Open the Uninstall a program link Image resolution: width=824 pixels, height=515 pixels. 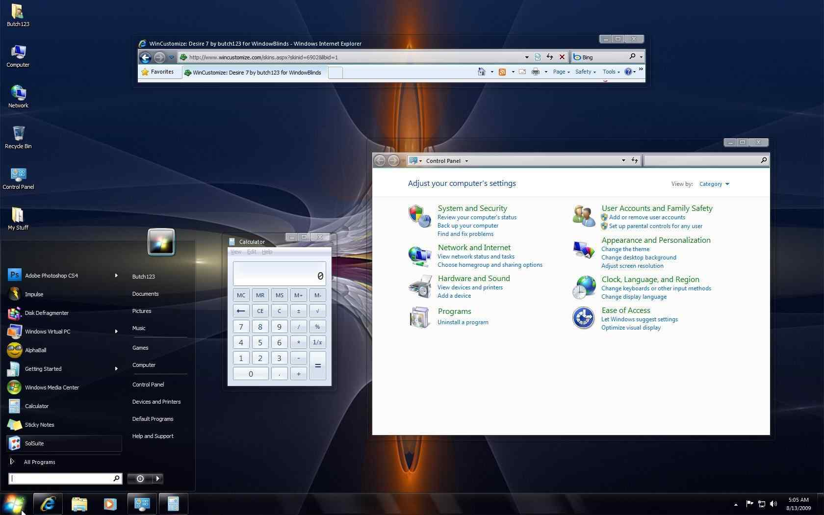[x=463, y=322]
